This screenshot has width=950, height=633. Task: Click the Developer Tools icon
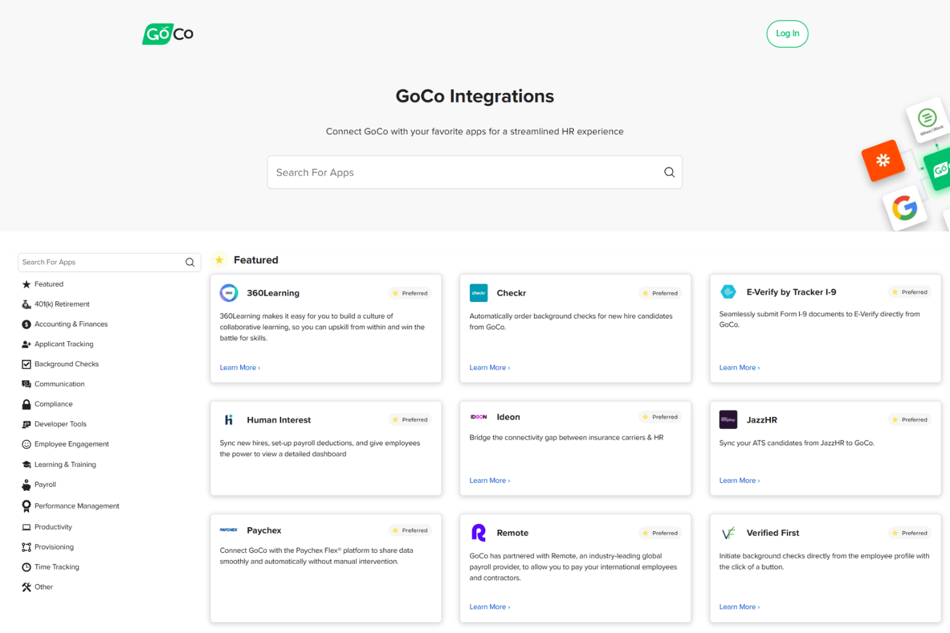pos(26,425)
